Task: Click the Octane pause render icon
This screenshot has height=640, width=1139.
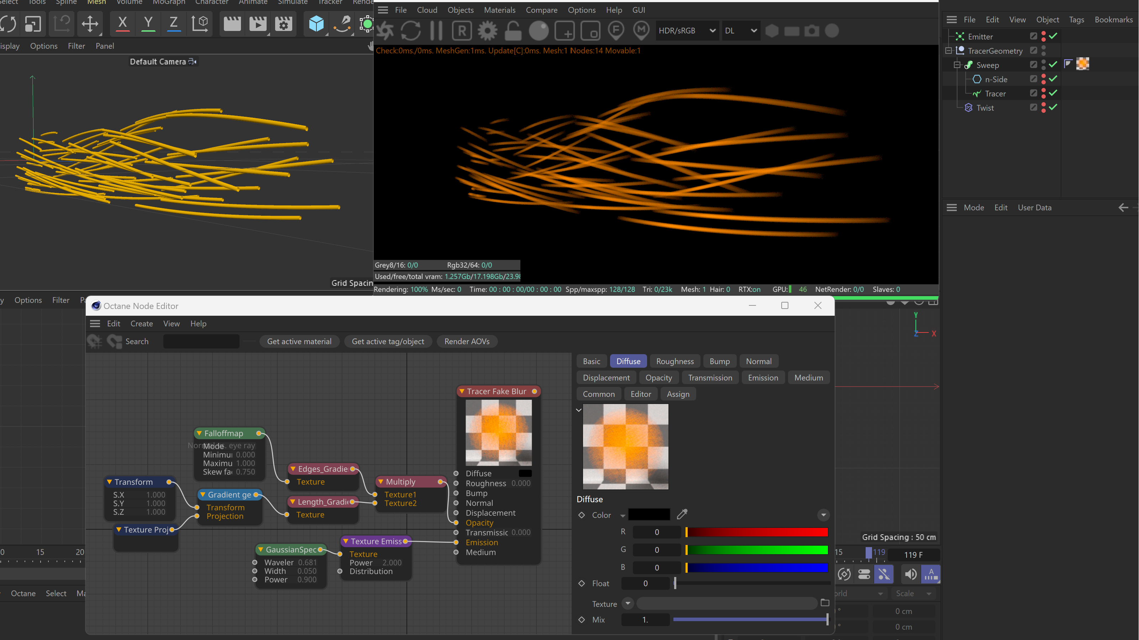Action: click(436, 31)
